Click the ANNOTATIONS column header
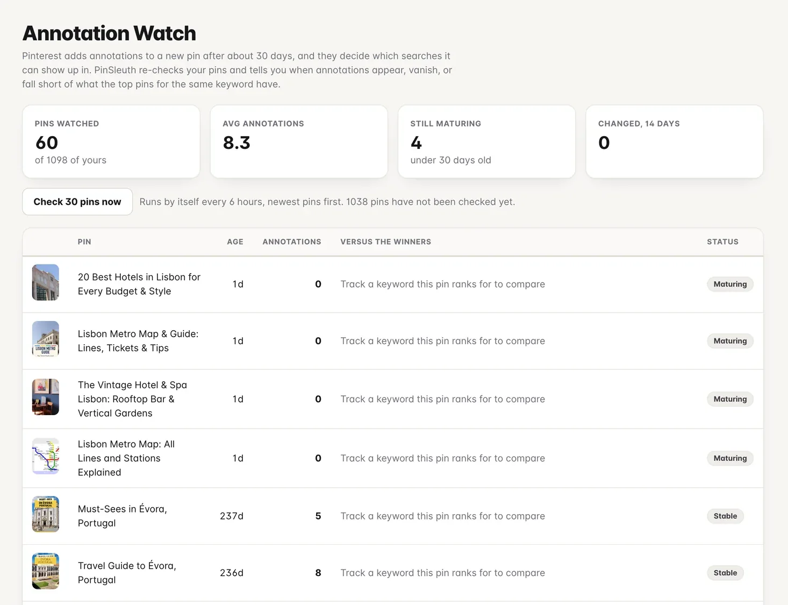This screenshot has width=788, height=605. 292,242
